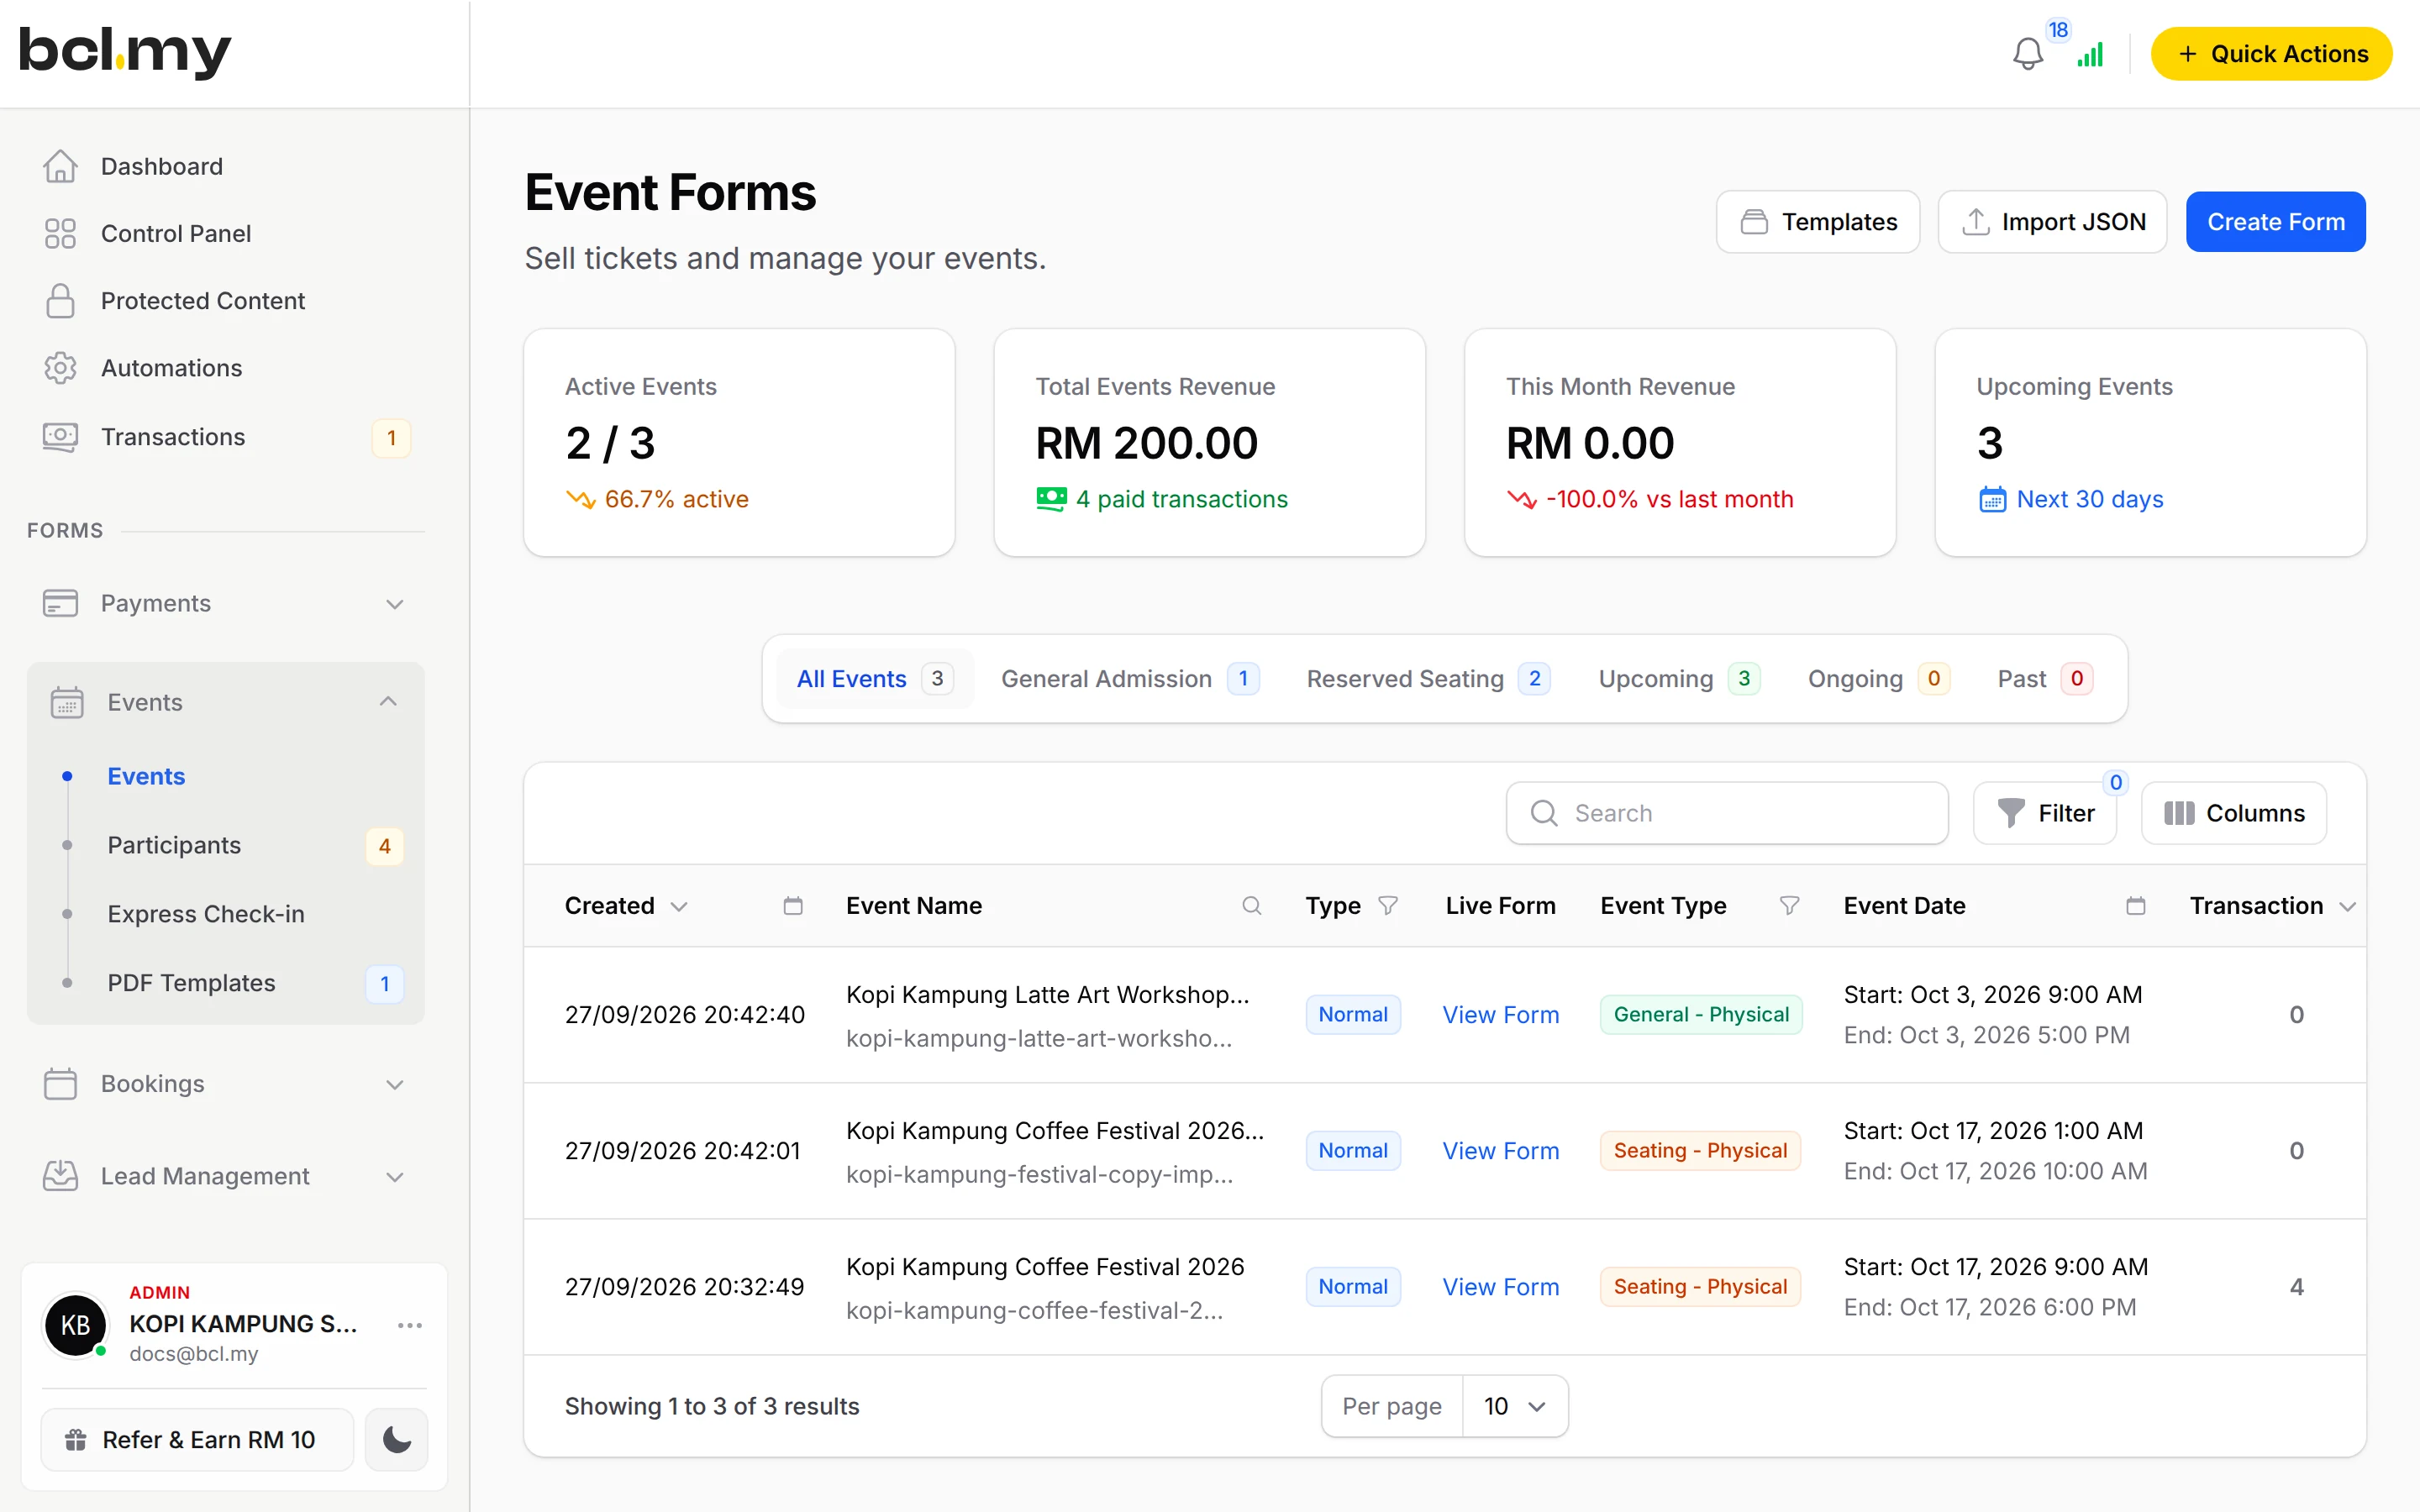2420x1512 pixels.
Task: Click General - Physical badge
Action: [1701, 1015]
